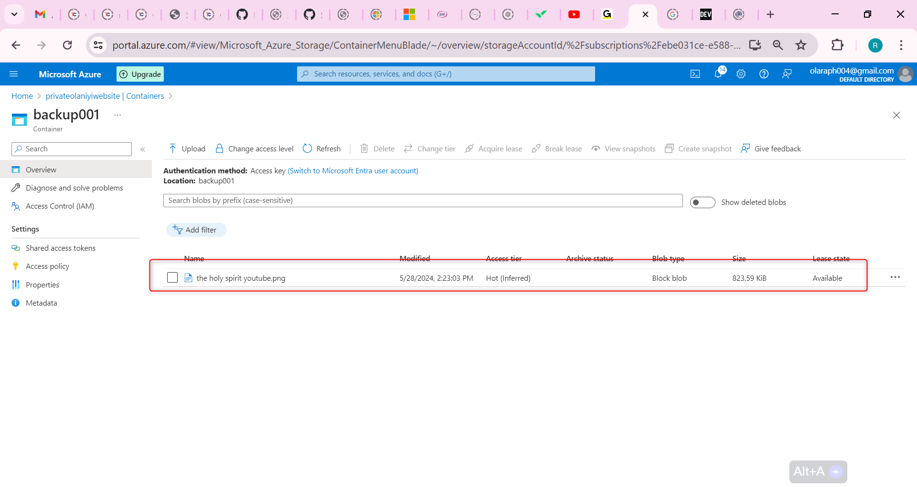Open the browser extensions puzzle icon
This screenshot has width=917, height=487.
(837, 45)
